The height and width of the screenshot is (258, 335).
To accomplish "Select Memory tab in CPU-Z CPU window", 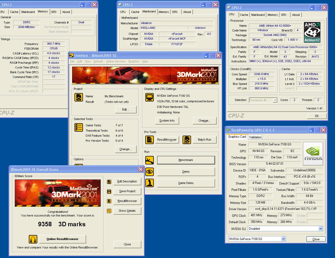I will pos(272,15).
